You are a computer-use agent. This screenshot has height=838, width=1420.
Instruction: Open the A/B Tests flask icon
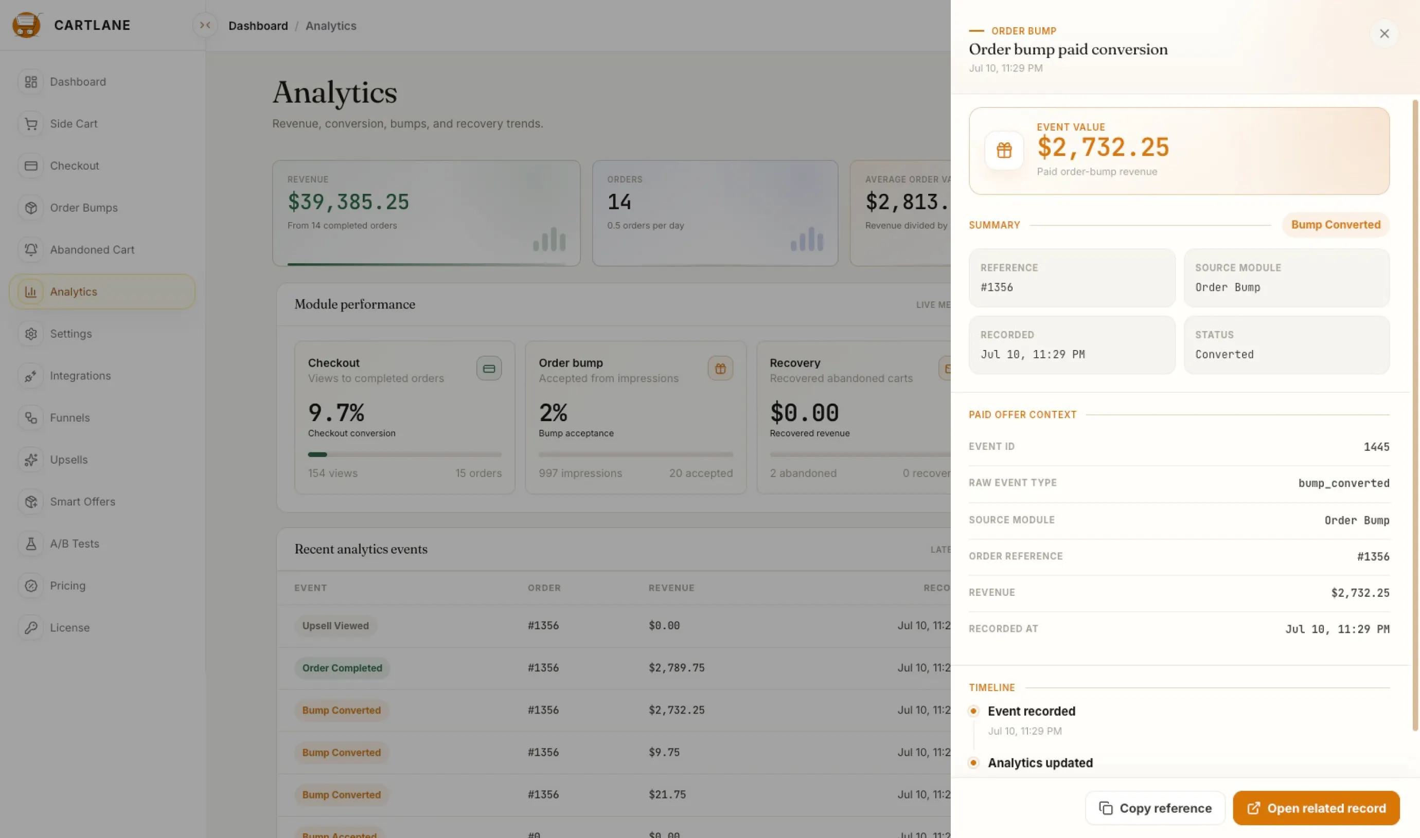[x=31, y=544]
